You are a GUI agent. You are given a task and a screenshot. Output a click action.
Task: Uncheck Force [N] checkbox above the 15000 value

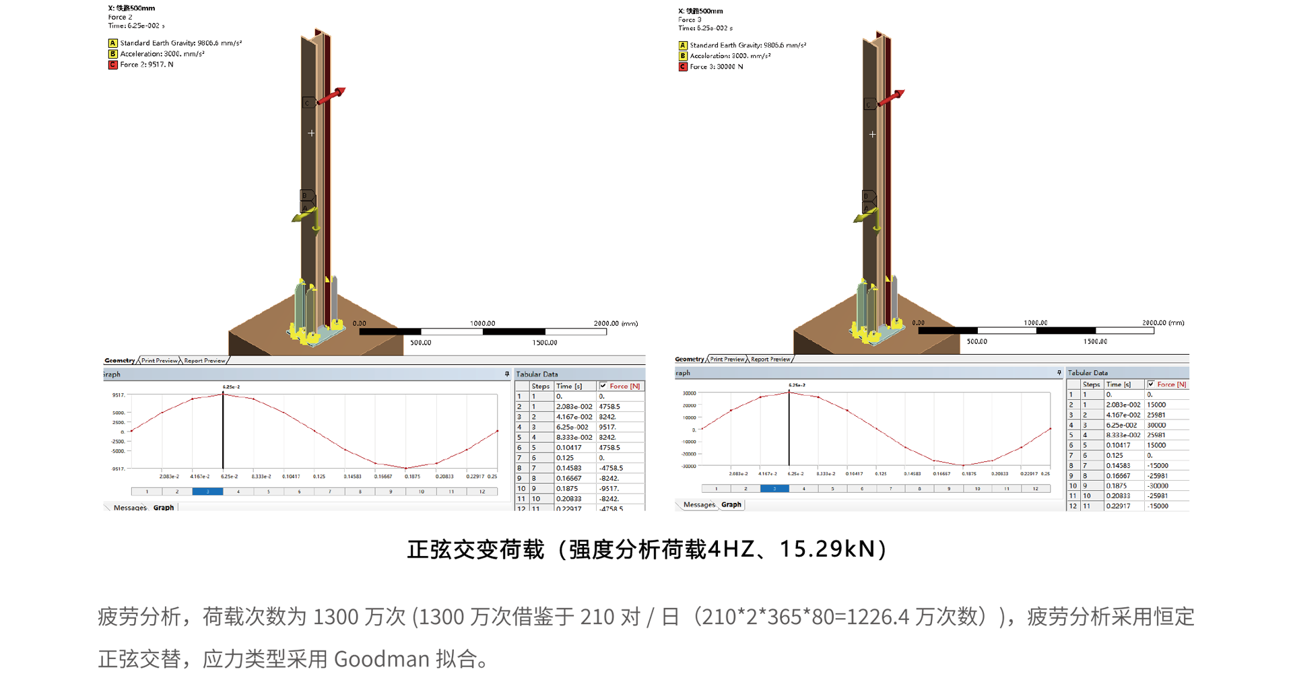click(x=1151, y=384)
